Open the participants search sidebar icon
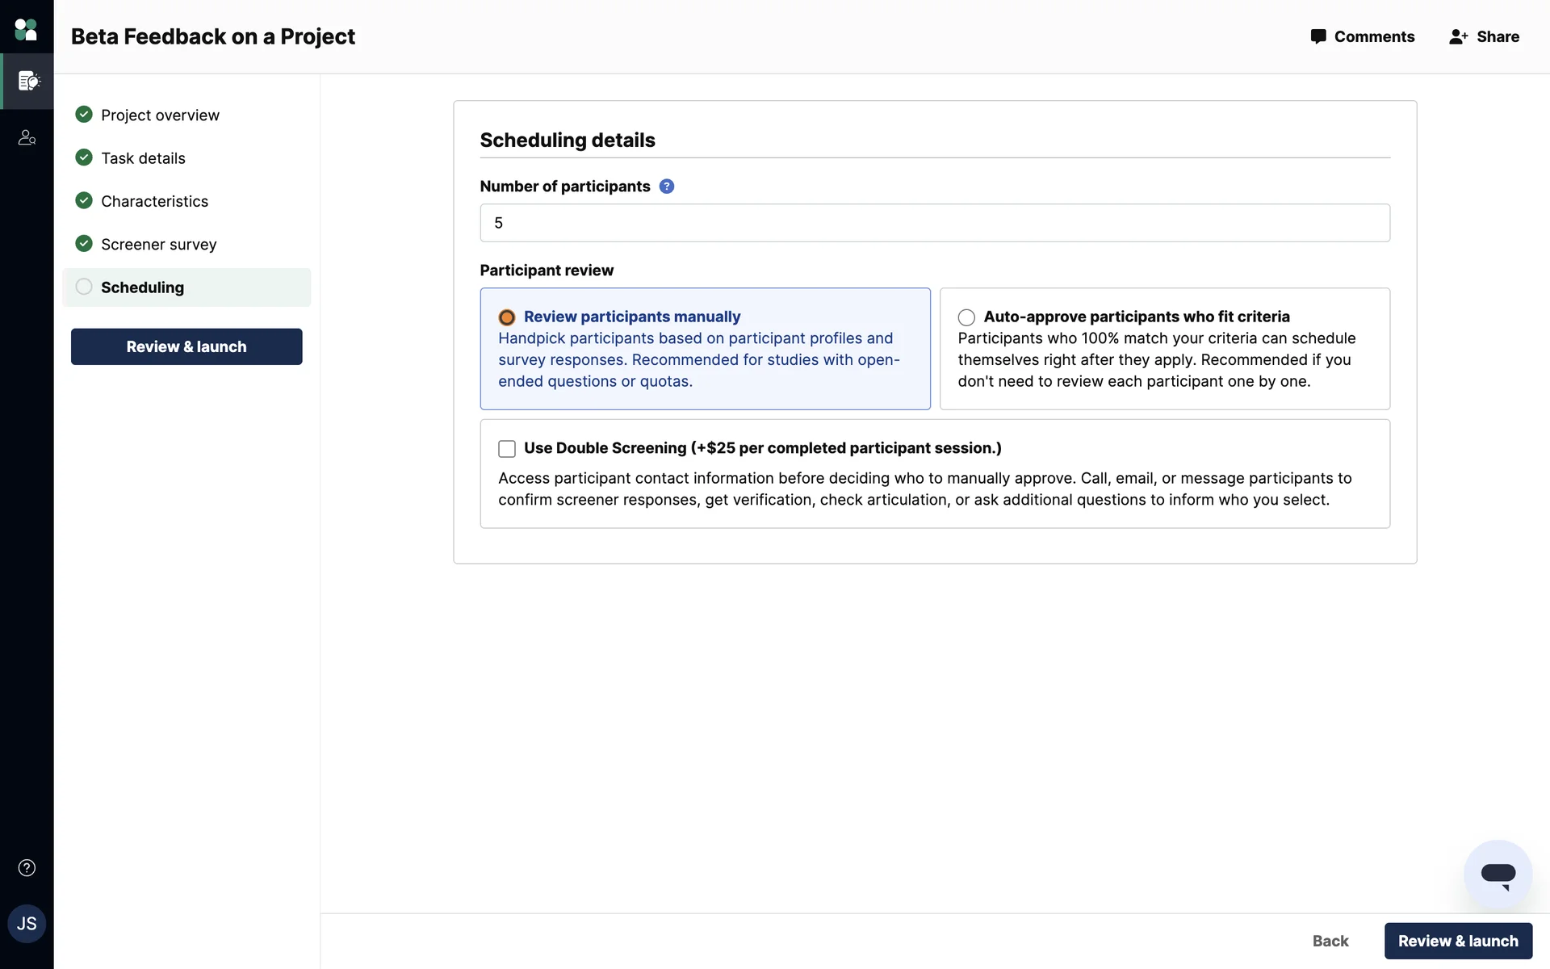1550x969 pixels. (27, 138)
